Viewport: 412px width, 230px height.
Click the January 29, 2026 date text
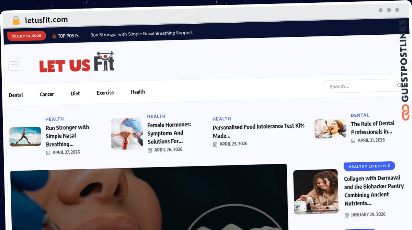tap(368, 215)
